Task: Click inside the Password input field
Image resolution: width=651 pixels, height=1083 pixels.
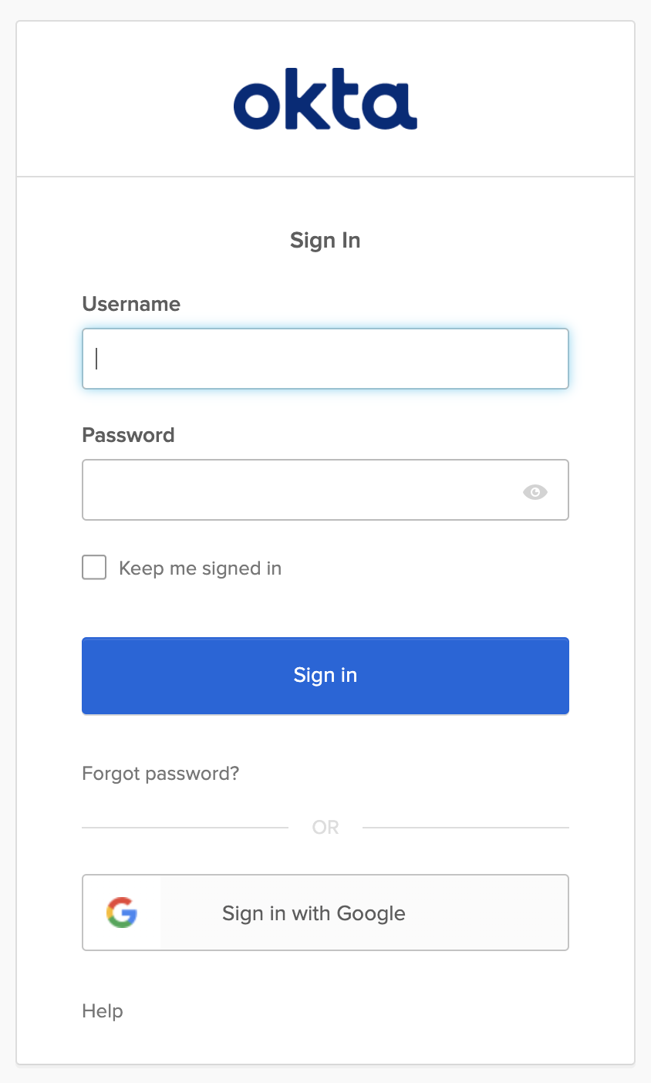Action: [301, 490]
